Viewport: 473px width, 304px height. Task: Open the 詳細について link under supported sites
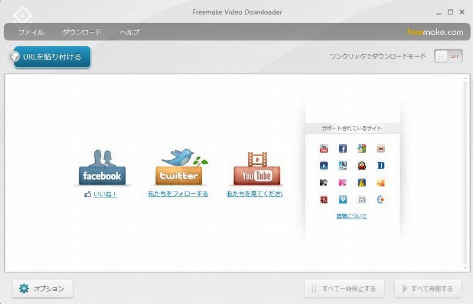click(352, 216)
